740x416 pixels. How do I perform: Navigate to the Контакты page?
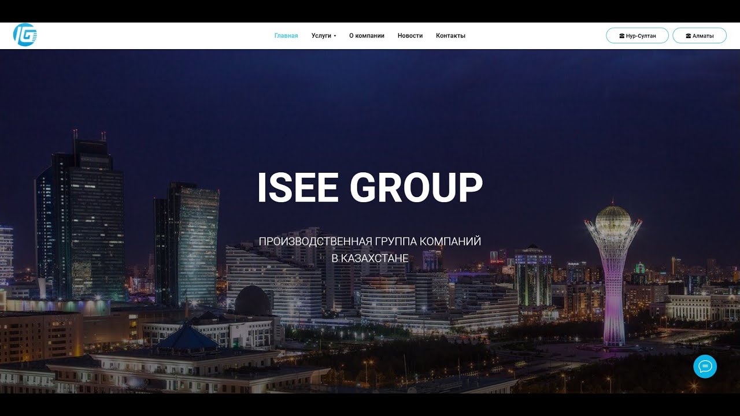[x=450, y=36]
